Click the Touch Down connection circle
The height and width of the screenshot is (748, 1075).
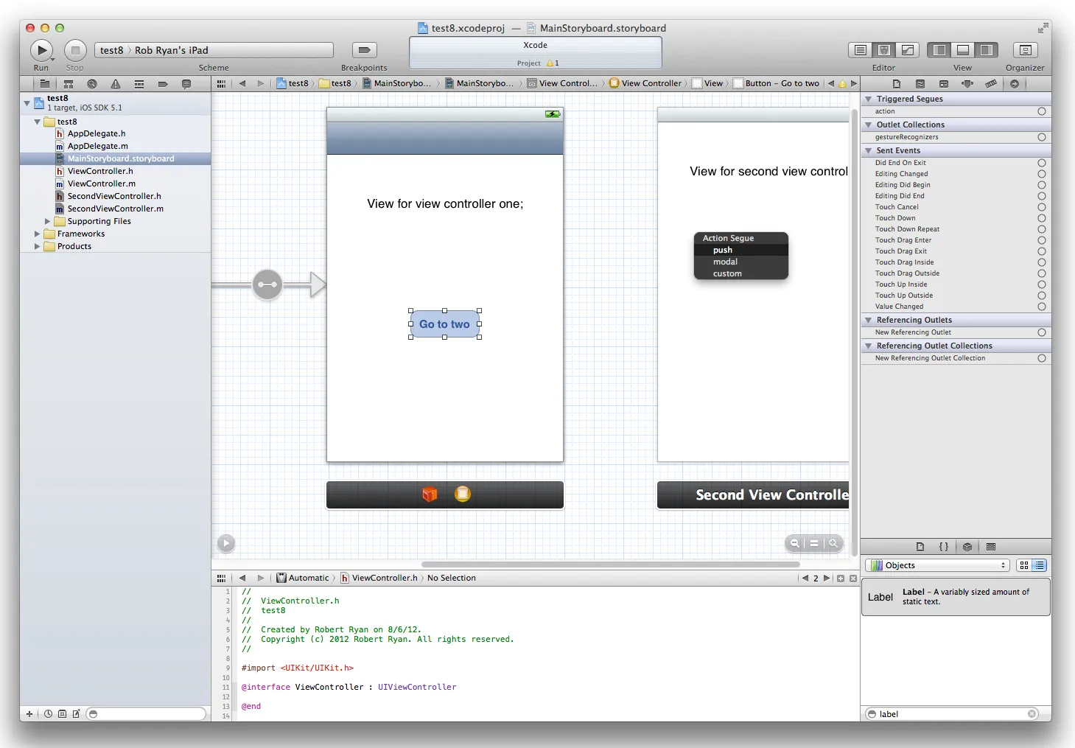point(1042,218)
